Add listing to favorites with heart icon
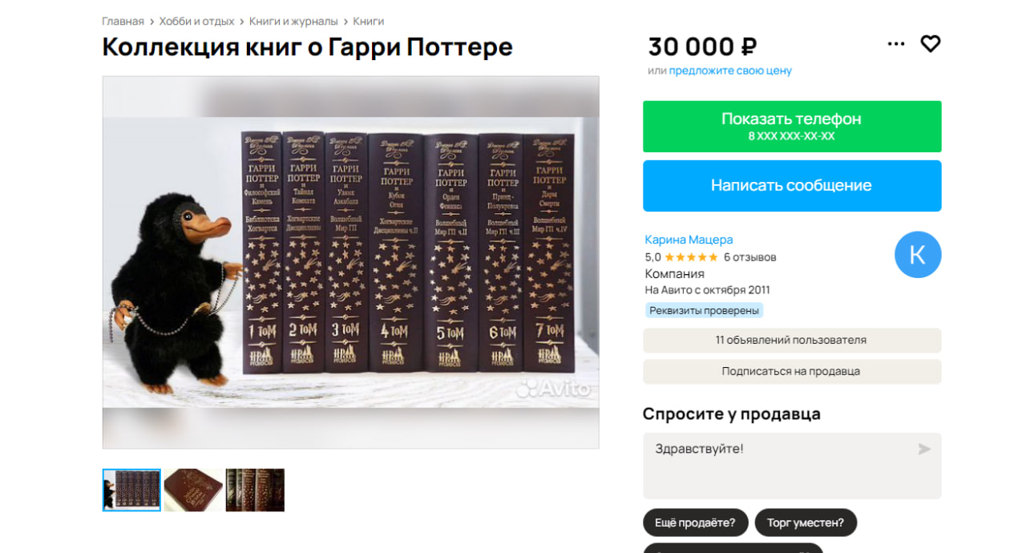The width and height of the screenshot is (1026, 553). point(930,44)
